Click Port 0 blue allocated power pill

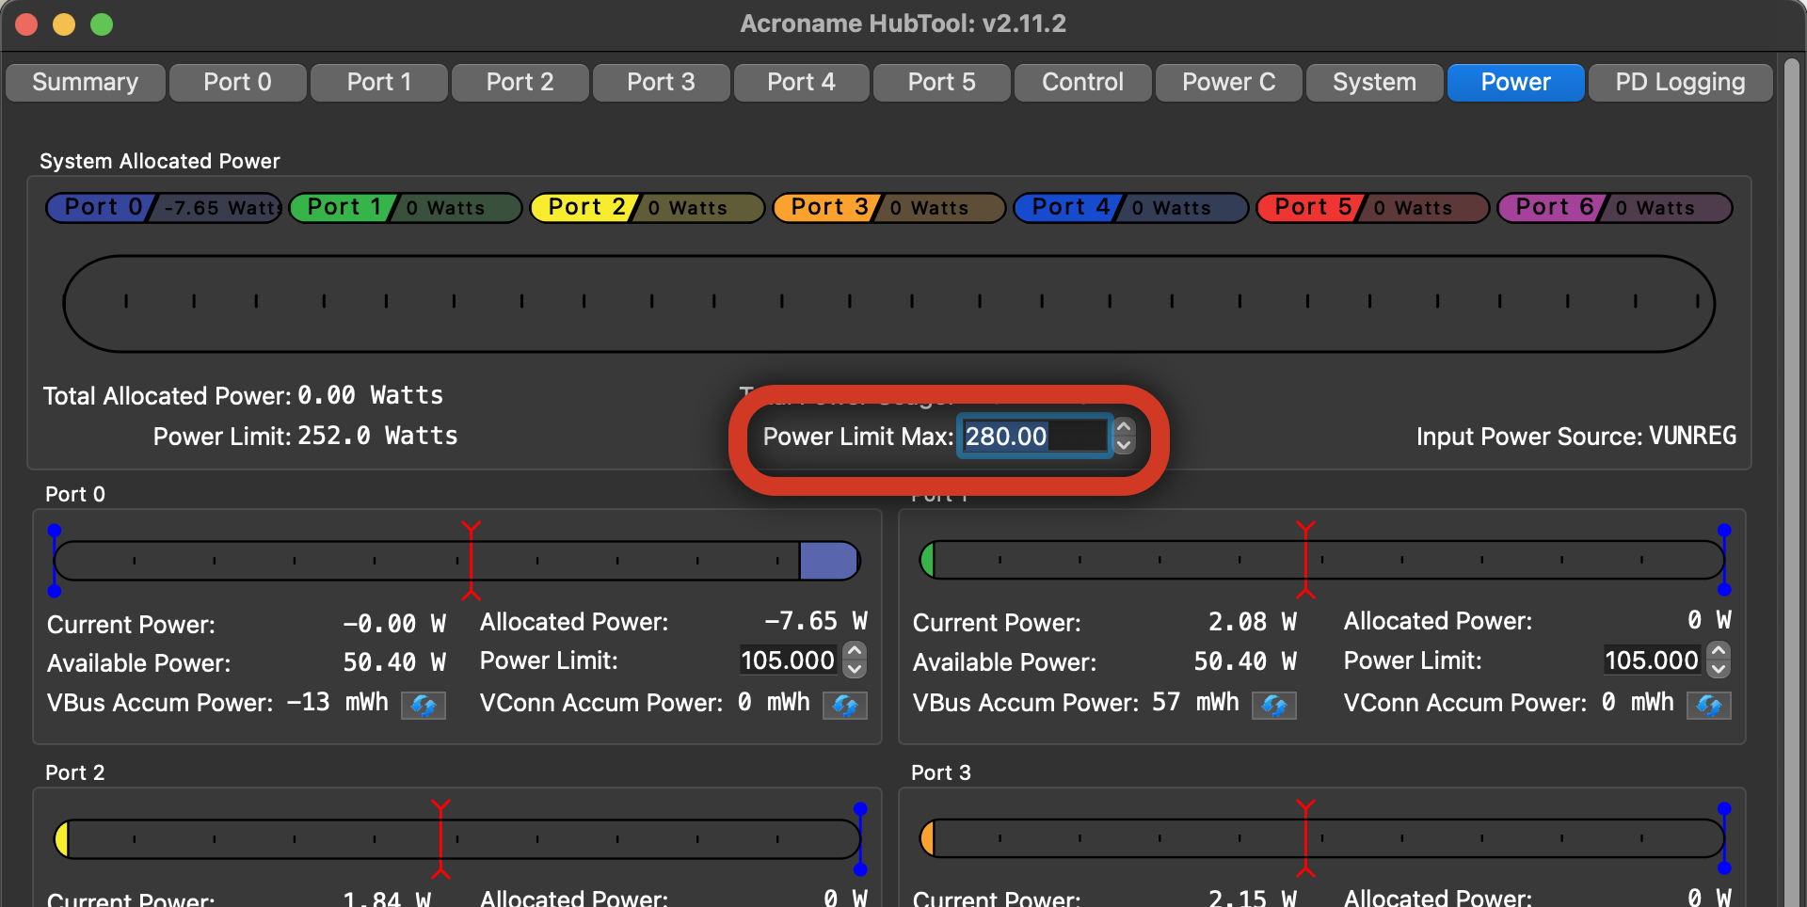point(164,207)
